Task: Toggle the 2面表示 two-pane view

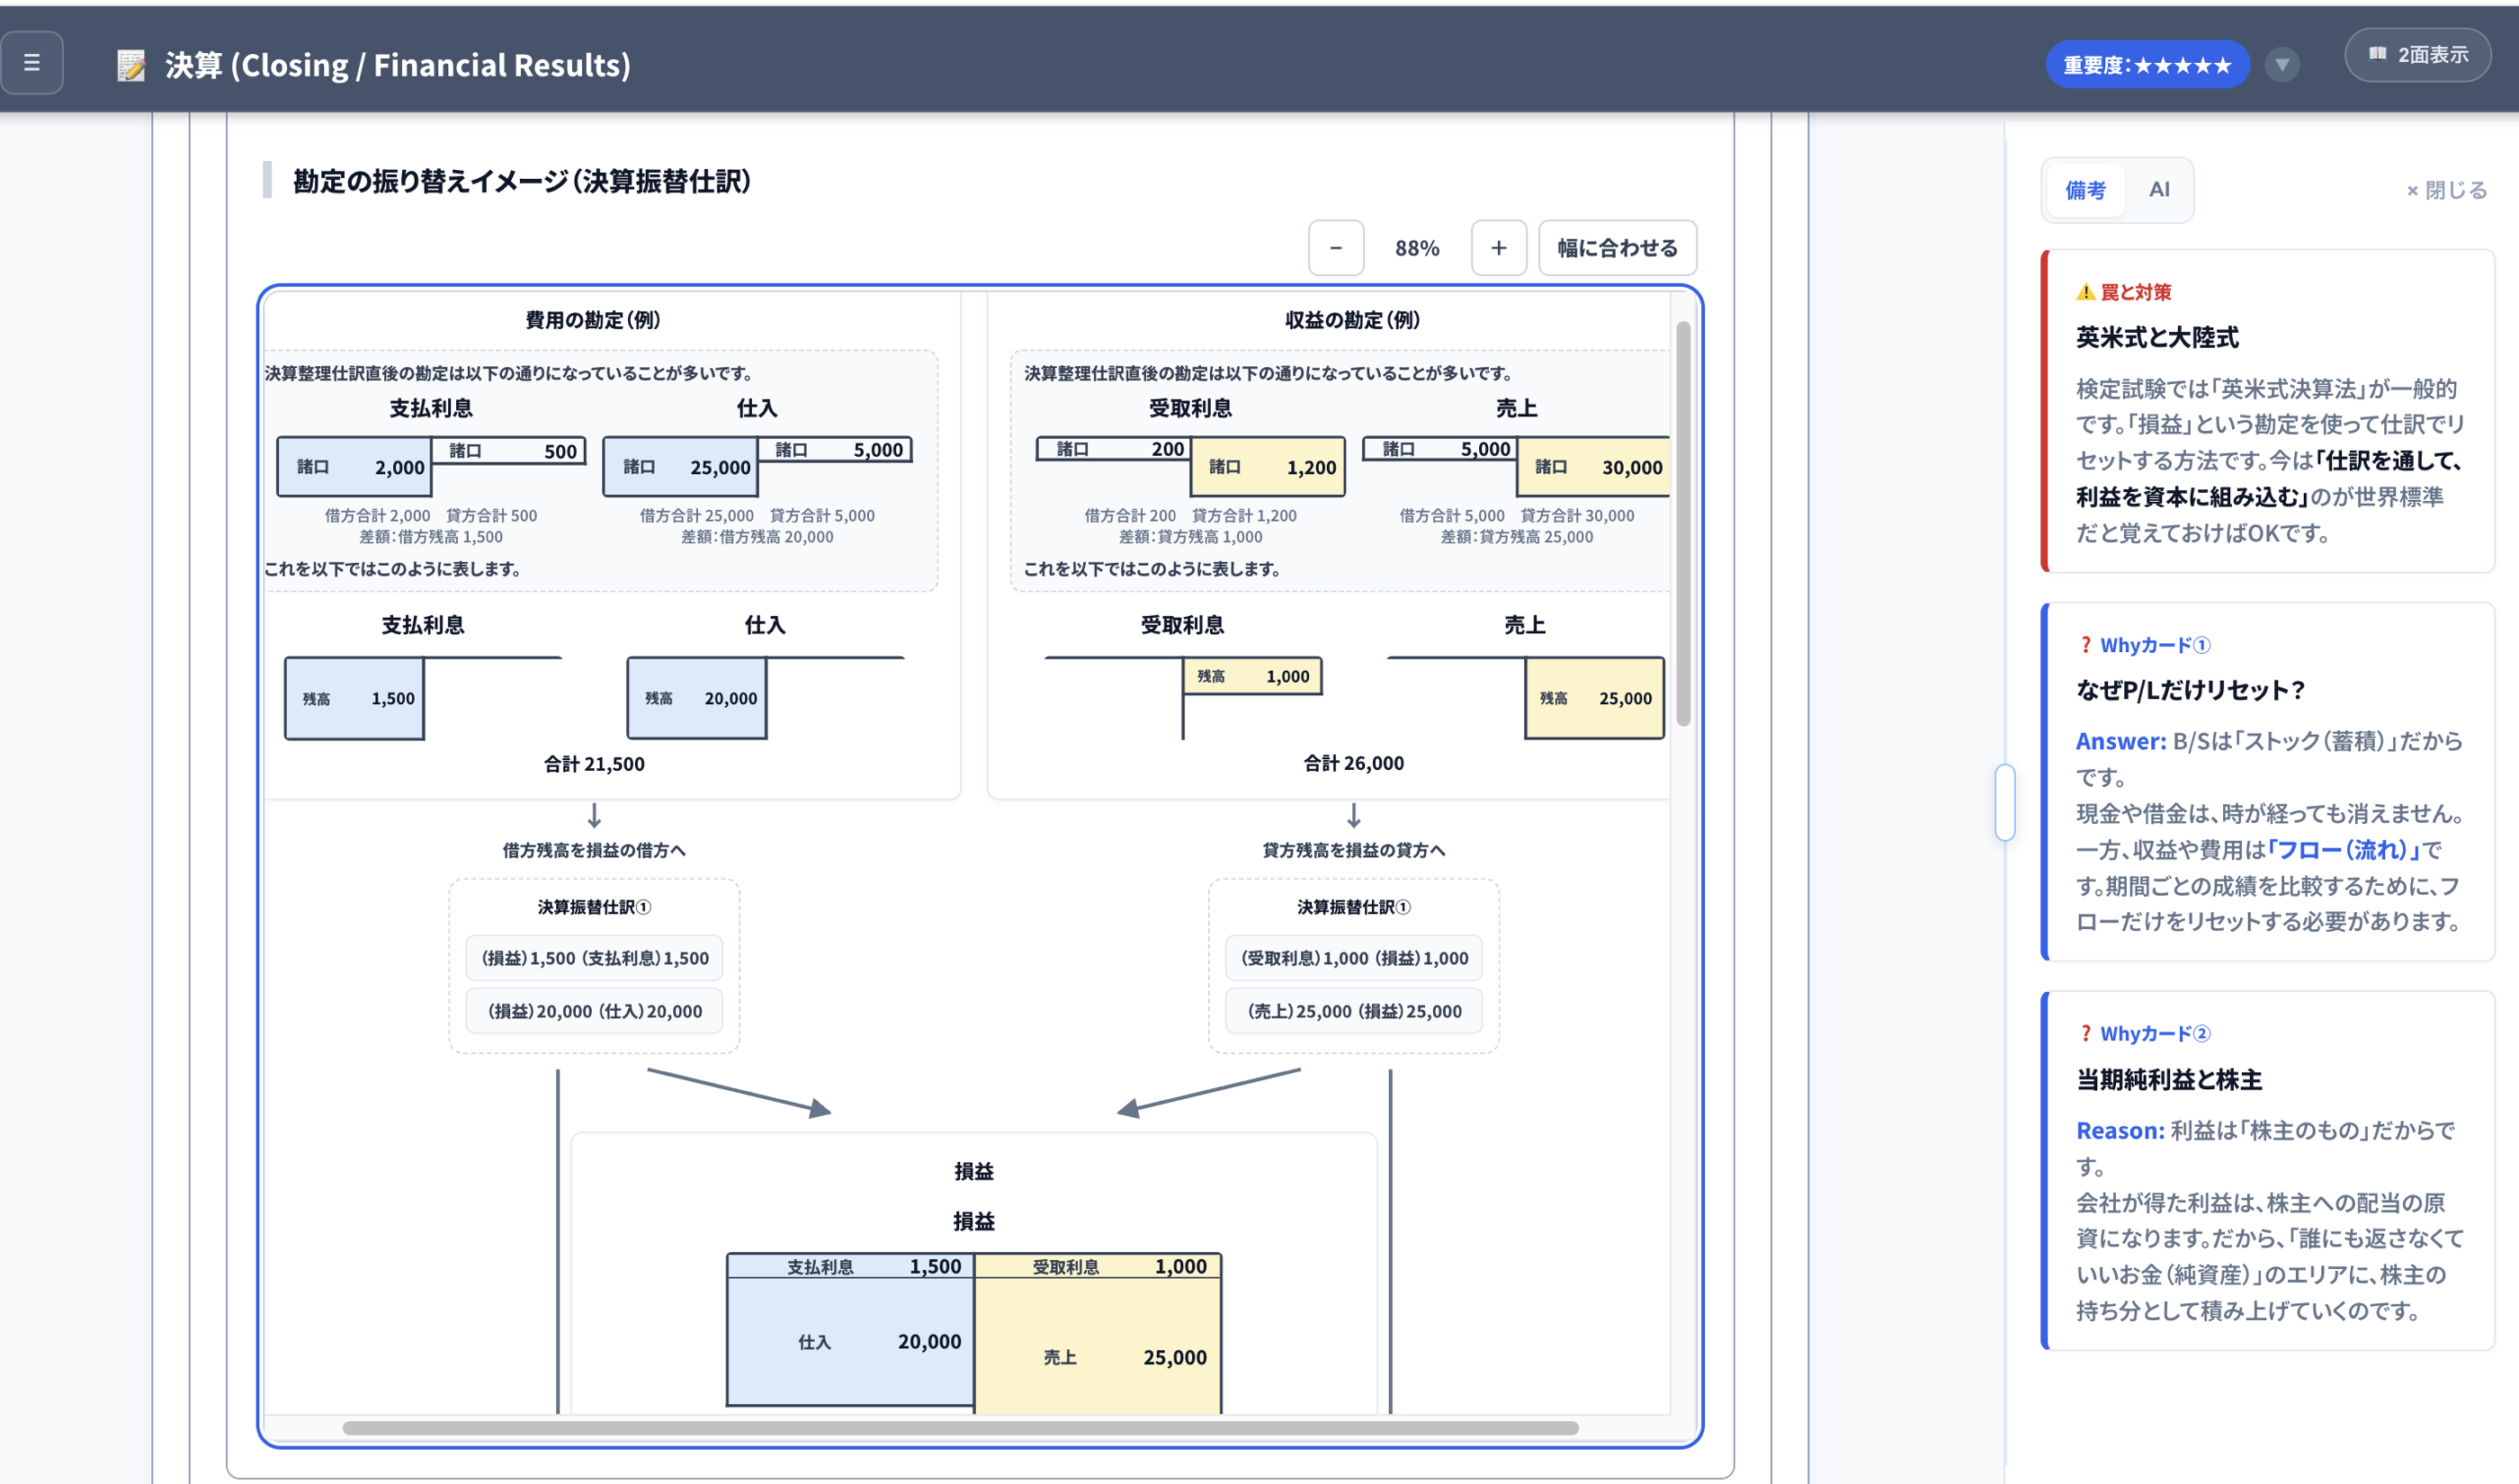Action: pyautogui.click(x=2417, y=55)
